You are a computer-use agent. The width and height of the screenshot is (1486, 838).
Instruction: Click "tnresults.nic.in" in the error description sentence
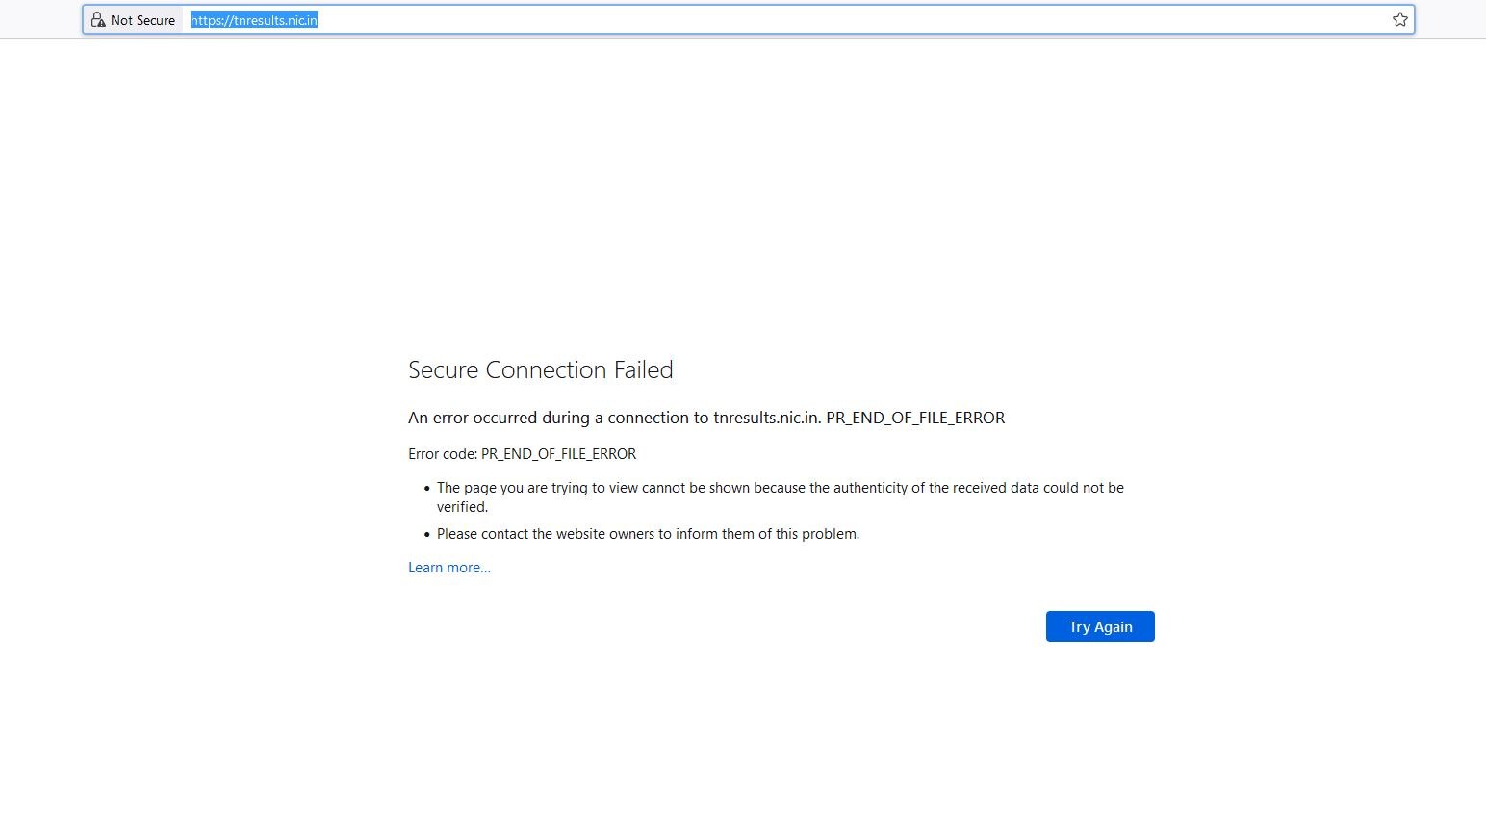766,418
